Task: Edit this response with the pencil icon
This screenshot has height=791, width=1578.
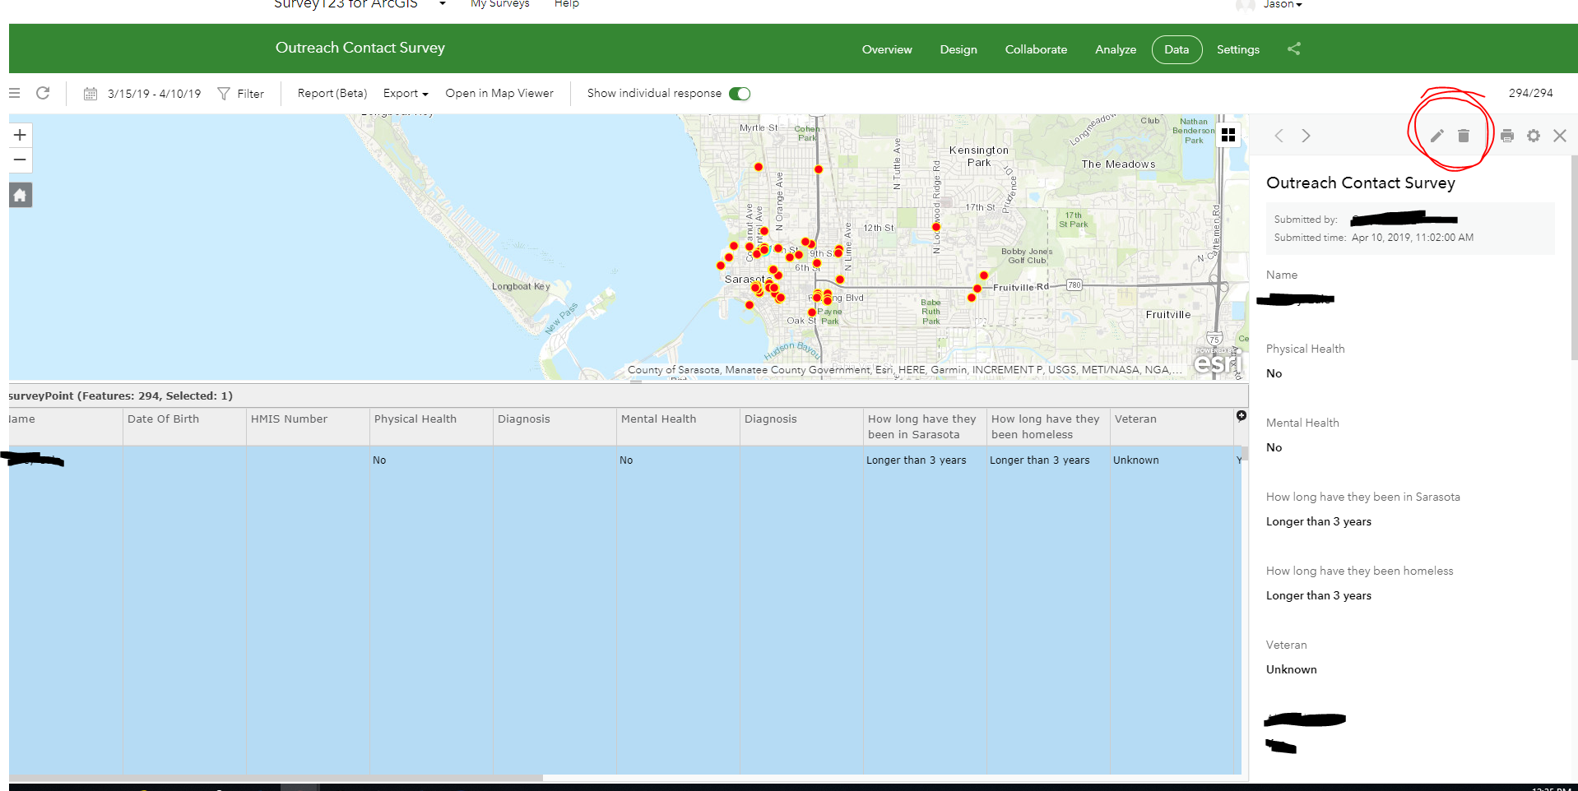Action: coord(1436,136)
